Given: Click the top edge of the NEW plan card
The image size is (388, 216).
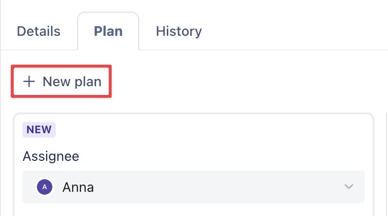Looking at the screenshot, I should [194, 114].
